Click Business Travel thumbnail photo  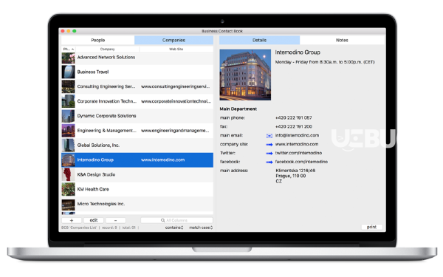click(x=69, y=72)
